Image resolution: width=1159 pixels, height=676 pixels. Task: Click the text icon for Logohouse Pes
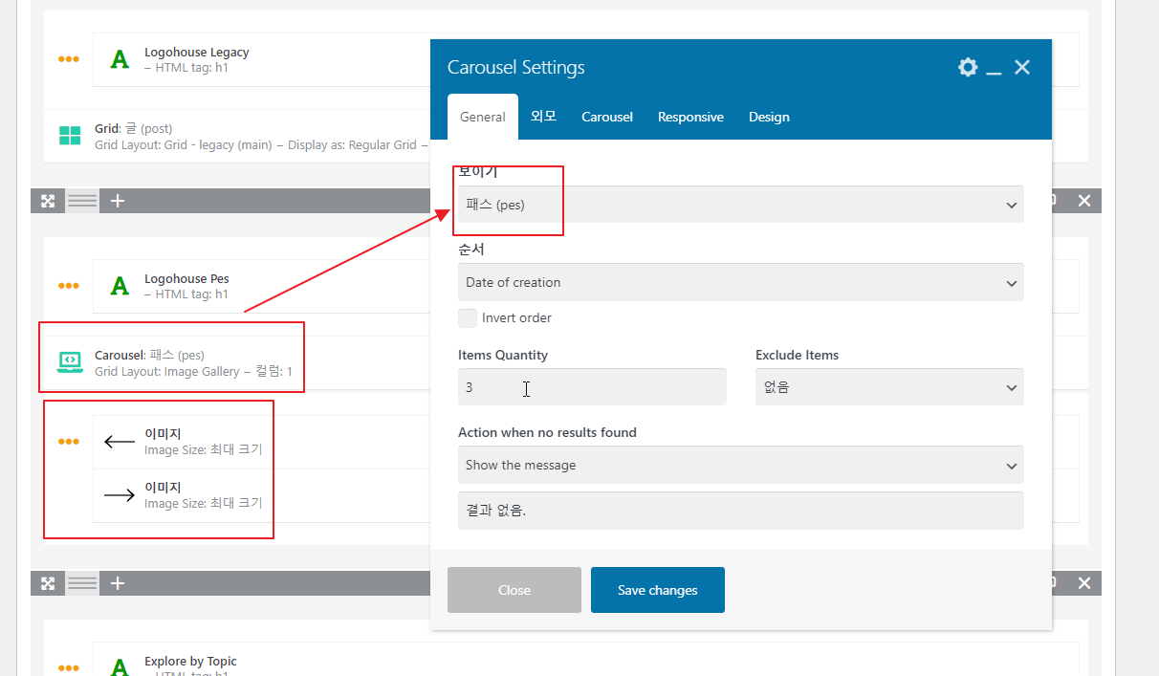(x=119, y=286)
